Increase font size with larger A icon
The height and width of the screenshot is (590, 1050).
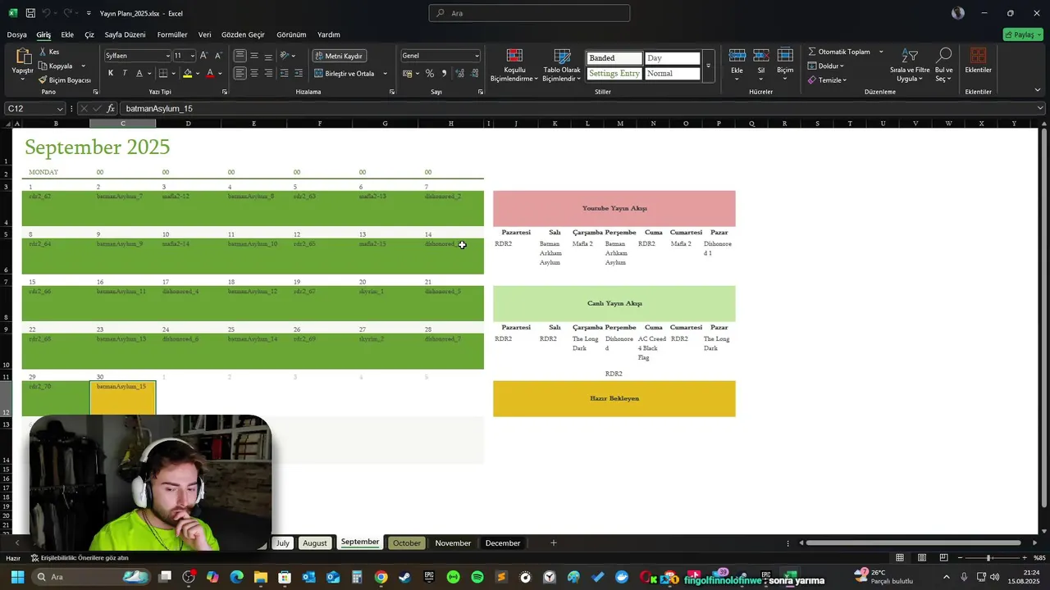[x=204, y=56]
